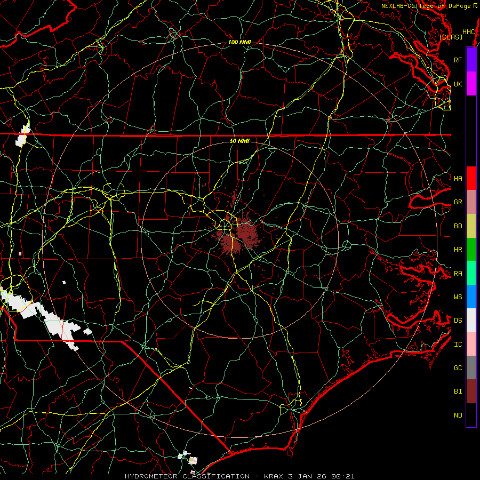
Task: Click the BD legend label
Action: [x=458, y=226]
